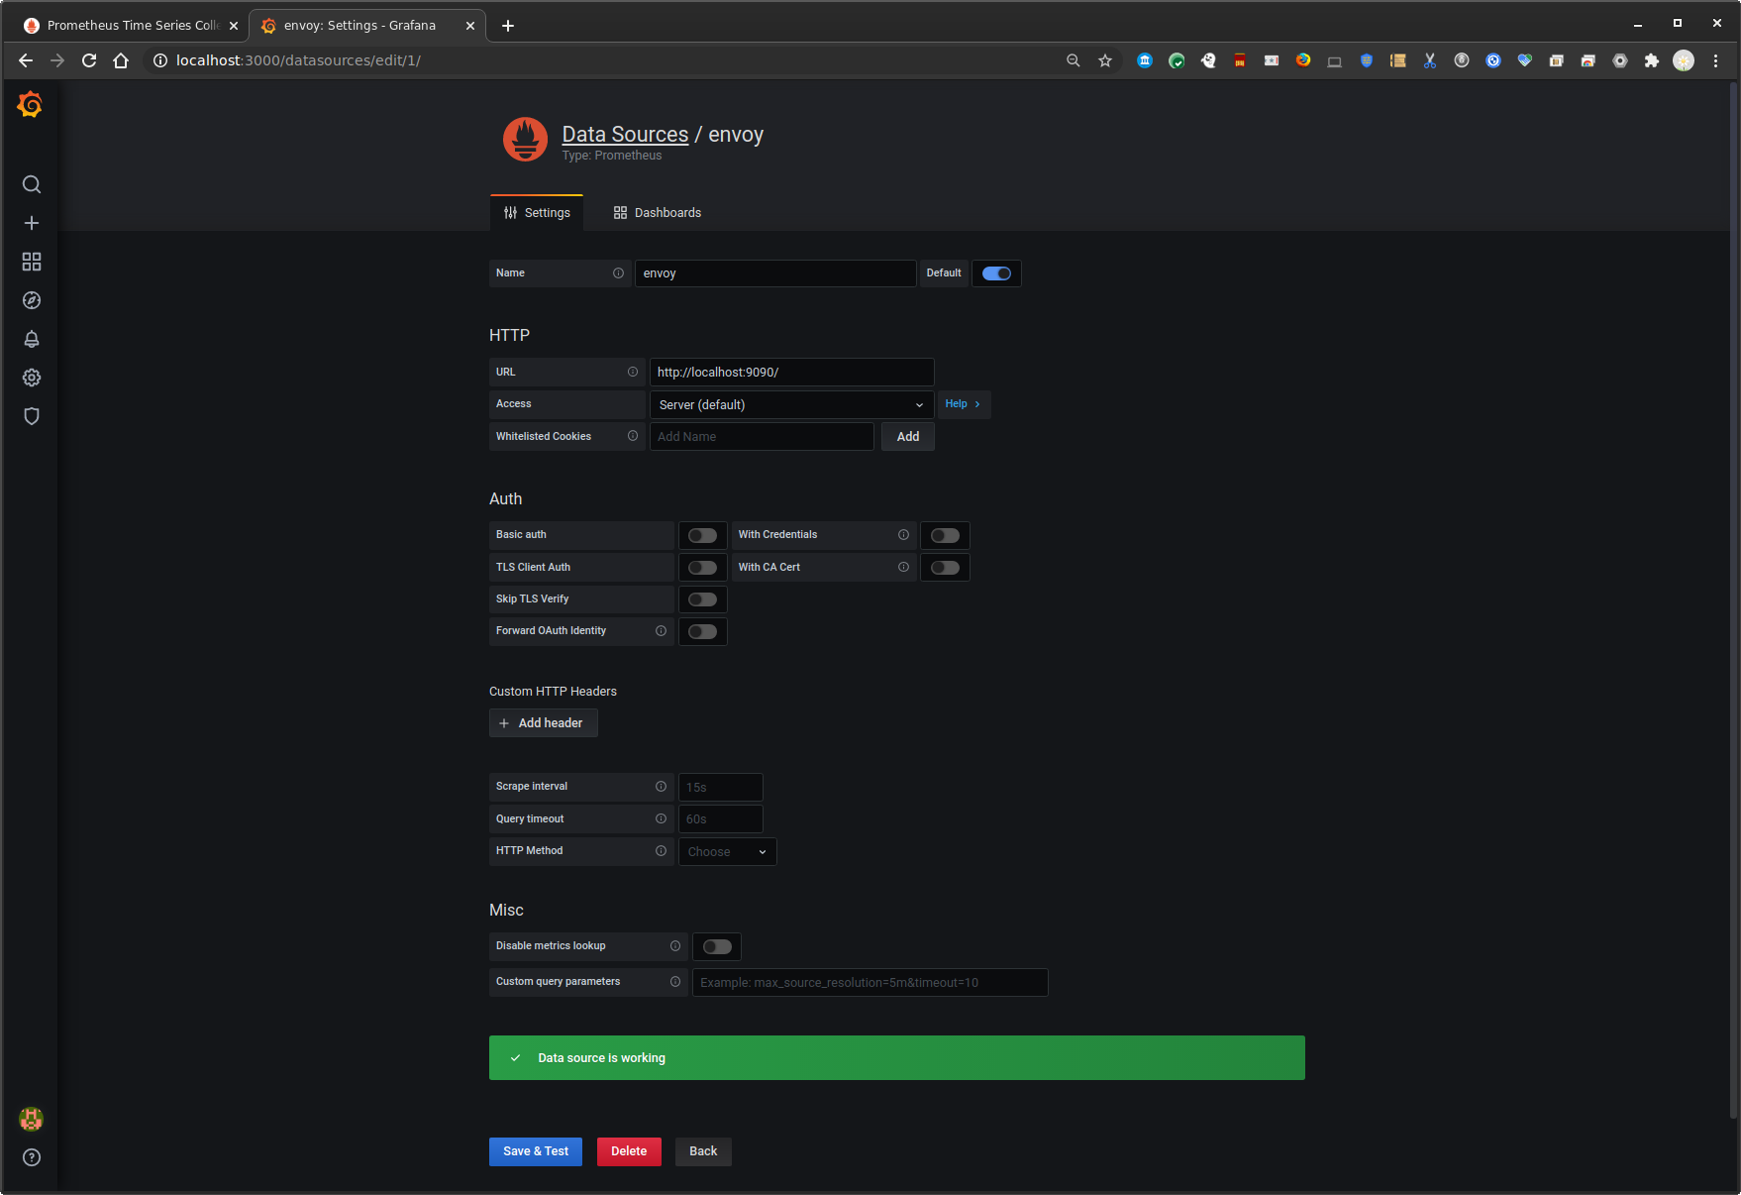
Task: Enable the With CA Cert switch
Action: click(945, 568)
